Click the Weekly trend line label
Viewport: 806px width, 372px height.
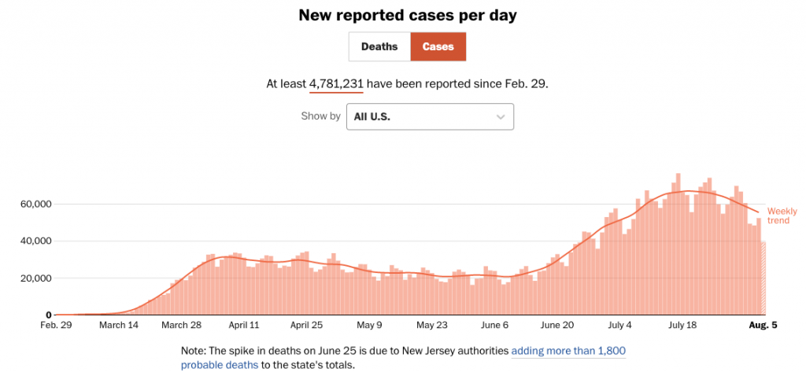pos(782,215)
